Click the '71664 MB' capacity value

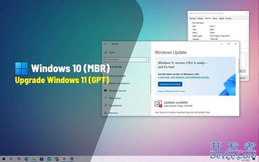point(214,39)
